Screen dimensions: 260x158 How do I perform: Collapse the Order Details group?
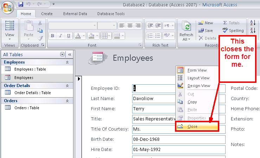tap(67, 86)
